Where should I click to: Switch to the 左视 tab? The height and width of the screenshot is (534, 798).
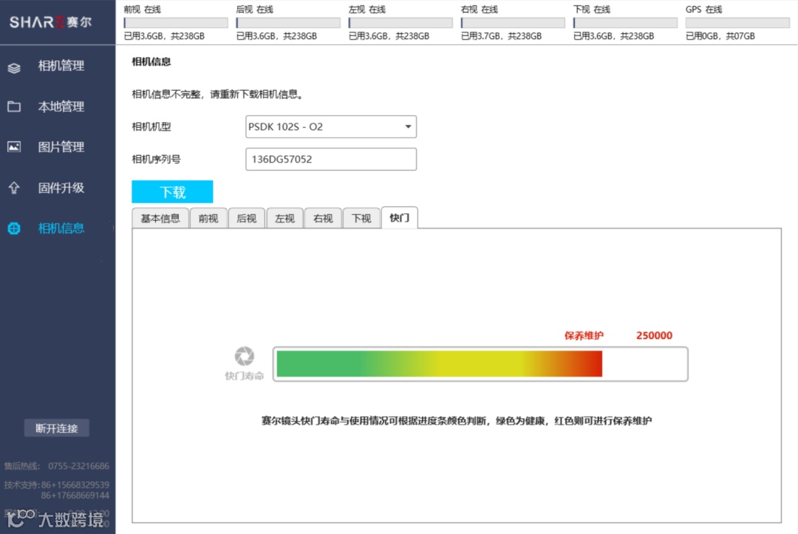pyautogui.click(x=284, y=218)
